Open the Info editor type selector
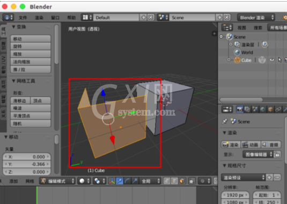Screen dimensions: 287x204 tap(8, 18)
